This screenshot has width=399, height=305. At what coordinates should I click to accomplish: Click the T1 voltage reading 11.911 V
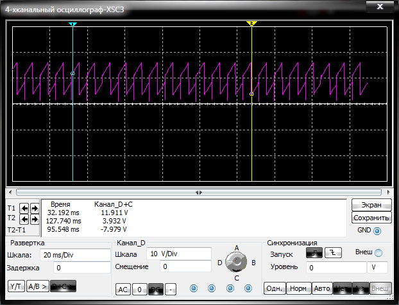(x=114, y=213)
